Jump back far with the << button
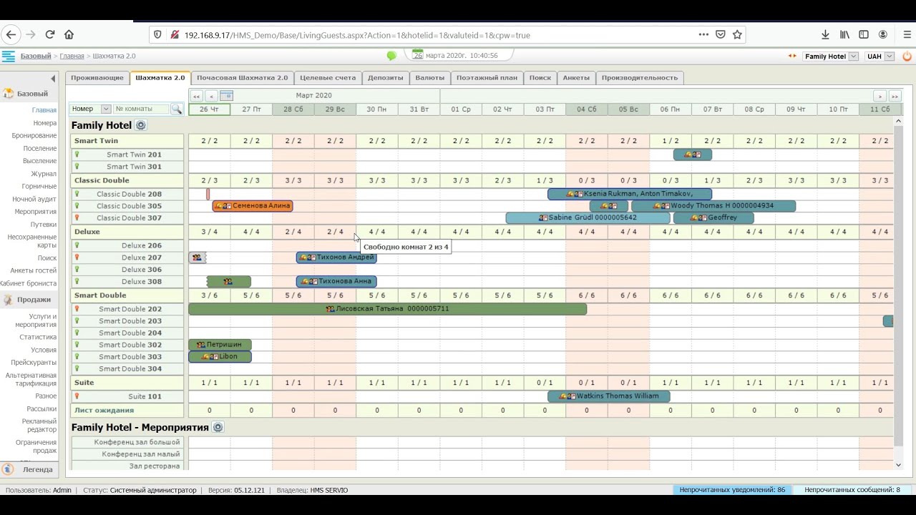Image resolution: width=916 pixels, height=515 pixels. coord(196,96)
